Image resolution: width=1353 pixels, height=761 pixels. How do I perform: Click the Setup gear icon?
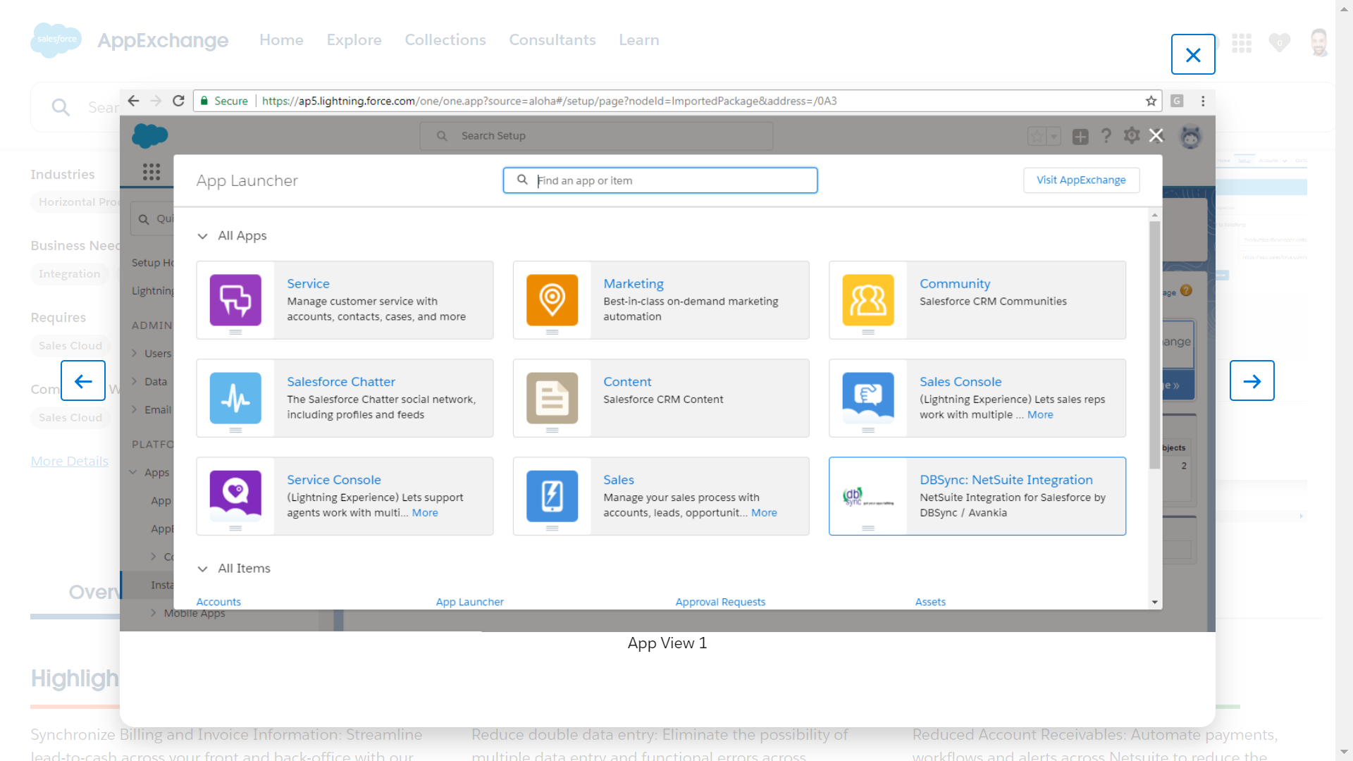[1132, 135]
